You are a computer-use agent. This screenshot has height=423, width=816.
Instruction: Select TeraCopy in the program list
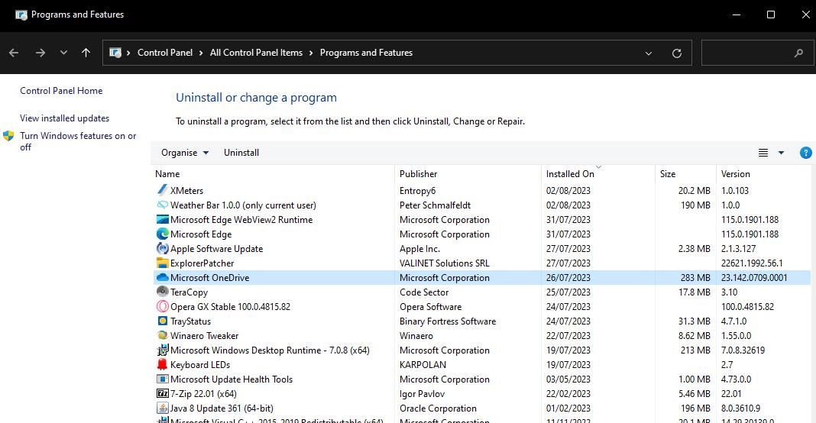pos(189,292)
